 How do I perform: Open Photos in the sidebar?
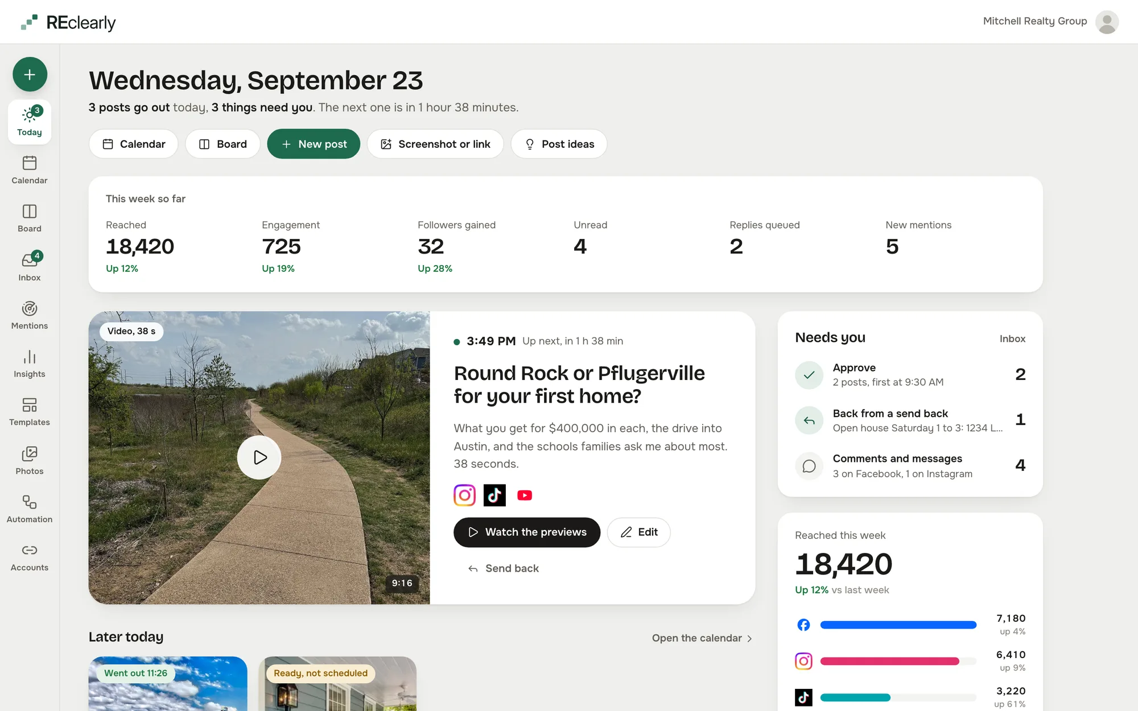click(30, 461)
